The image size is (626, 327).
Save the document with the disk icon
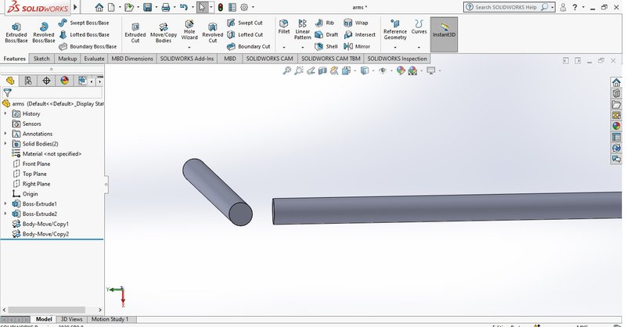(148, 7)
